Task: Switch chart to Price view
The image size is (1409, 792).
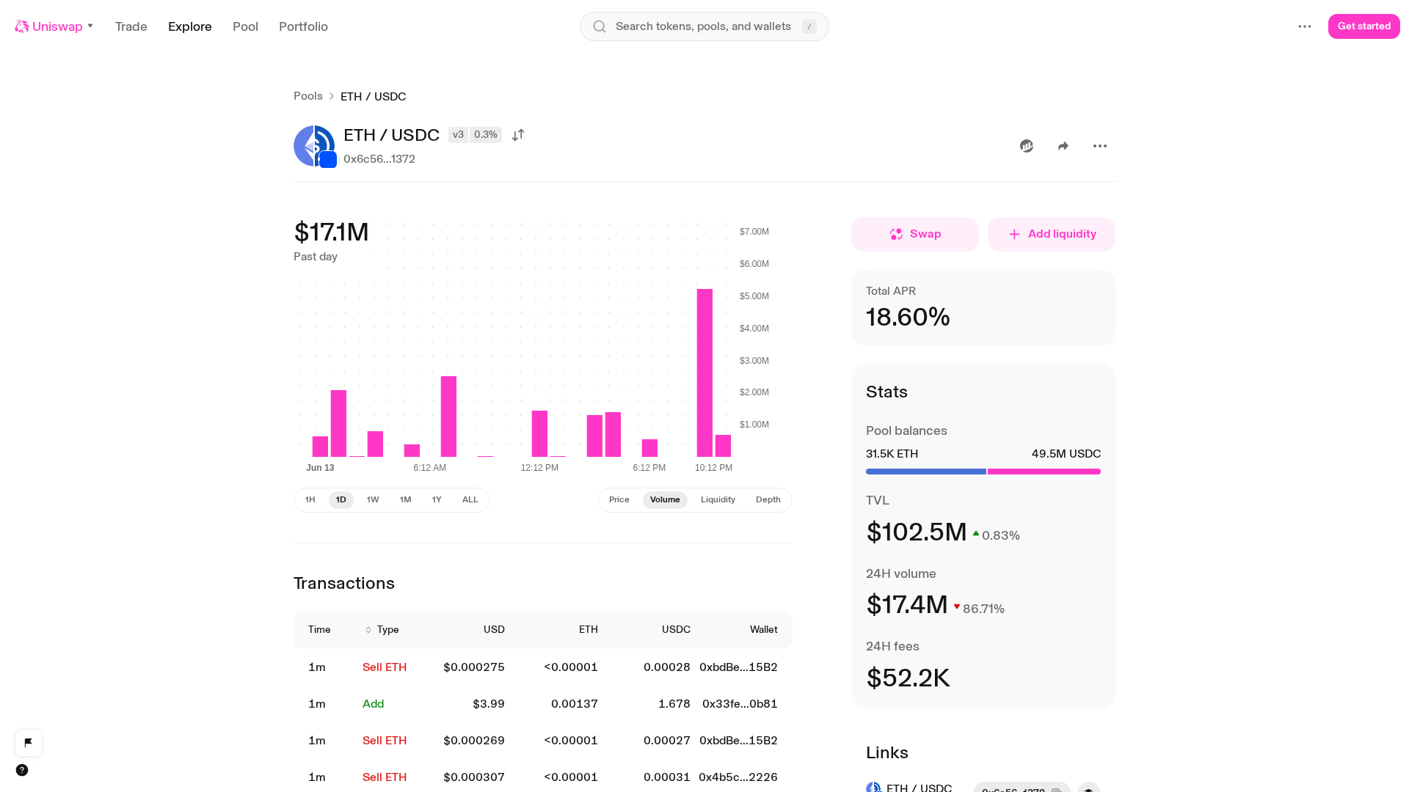Action: (619, 500)
